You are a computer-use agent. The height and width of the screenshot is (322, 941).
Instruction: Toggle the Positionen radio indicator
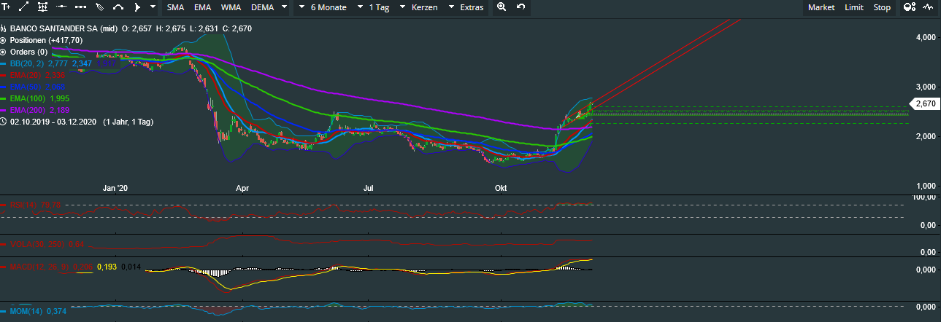coord(4,40)
